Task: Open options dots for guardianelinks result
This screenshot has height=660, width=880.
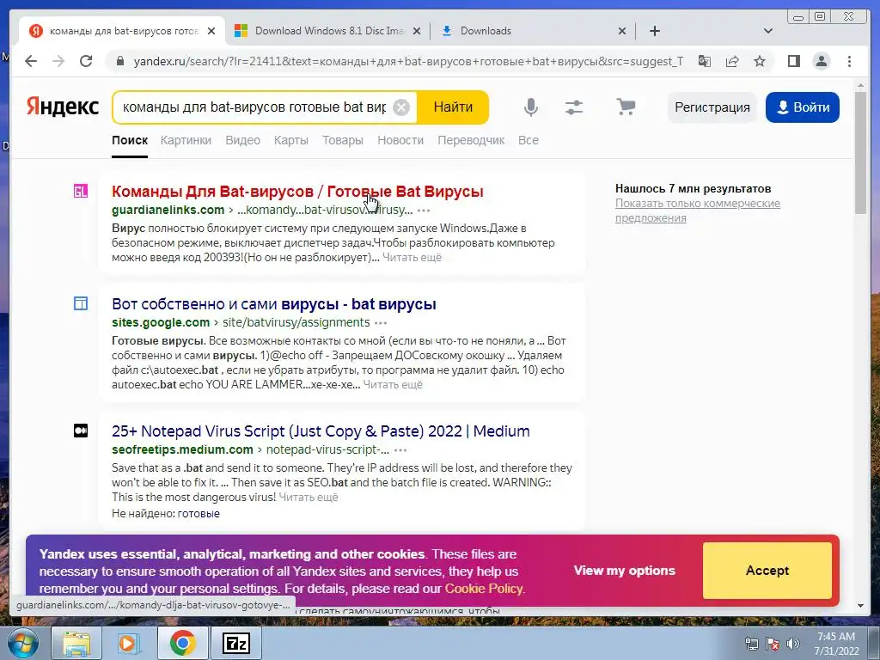Action: [x=424, y=211]
